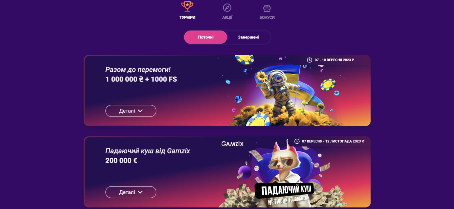Viewport: 454px width, 209px height.
Task: Click the clock icon beside 07 Вересня - 12 Листопада
Action: point(297,141)
